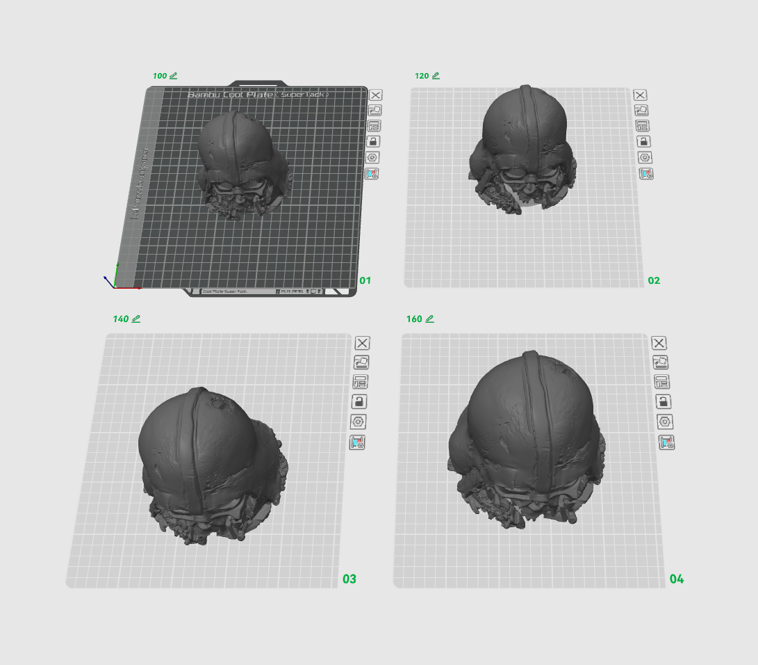Click the plate number label "03"
Image resolution: width=758 pixels, height=665 pixels.
click(349, 579)
